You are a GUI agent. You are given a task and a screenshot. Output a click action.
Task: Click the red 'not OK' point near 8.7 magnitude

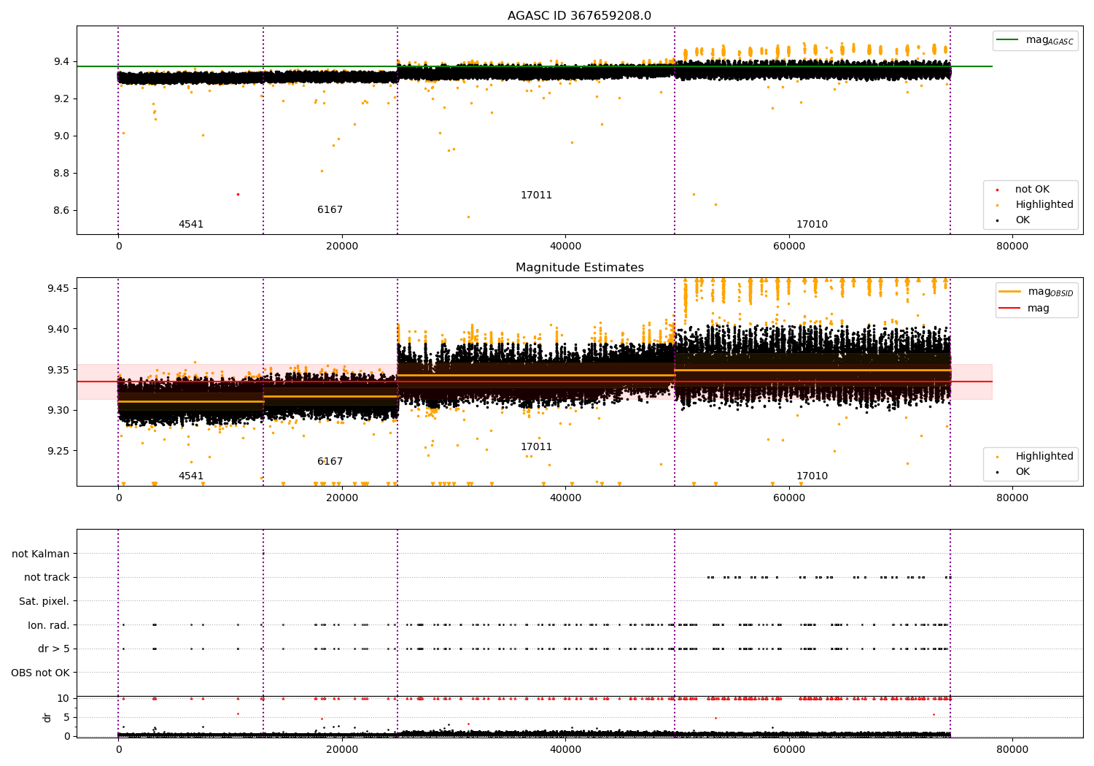238,194
